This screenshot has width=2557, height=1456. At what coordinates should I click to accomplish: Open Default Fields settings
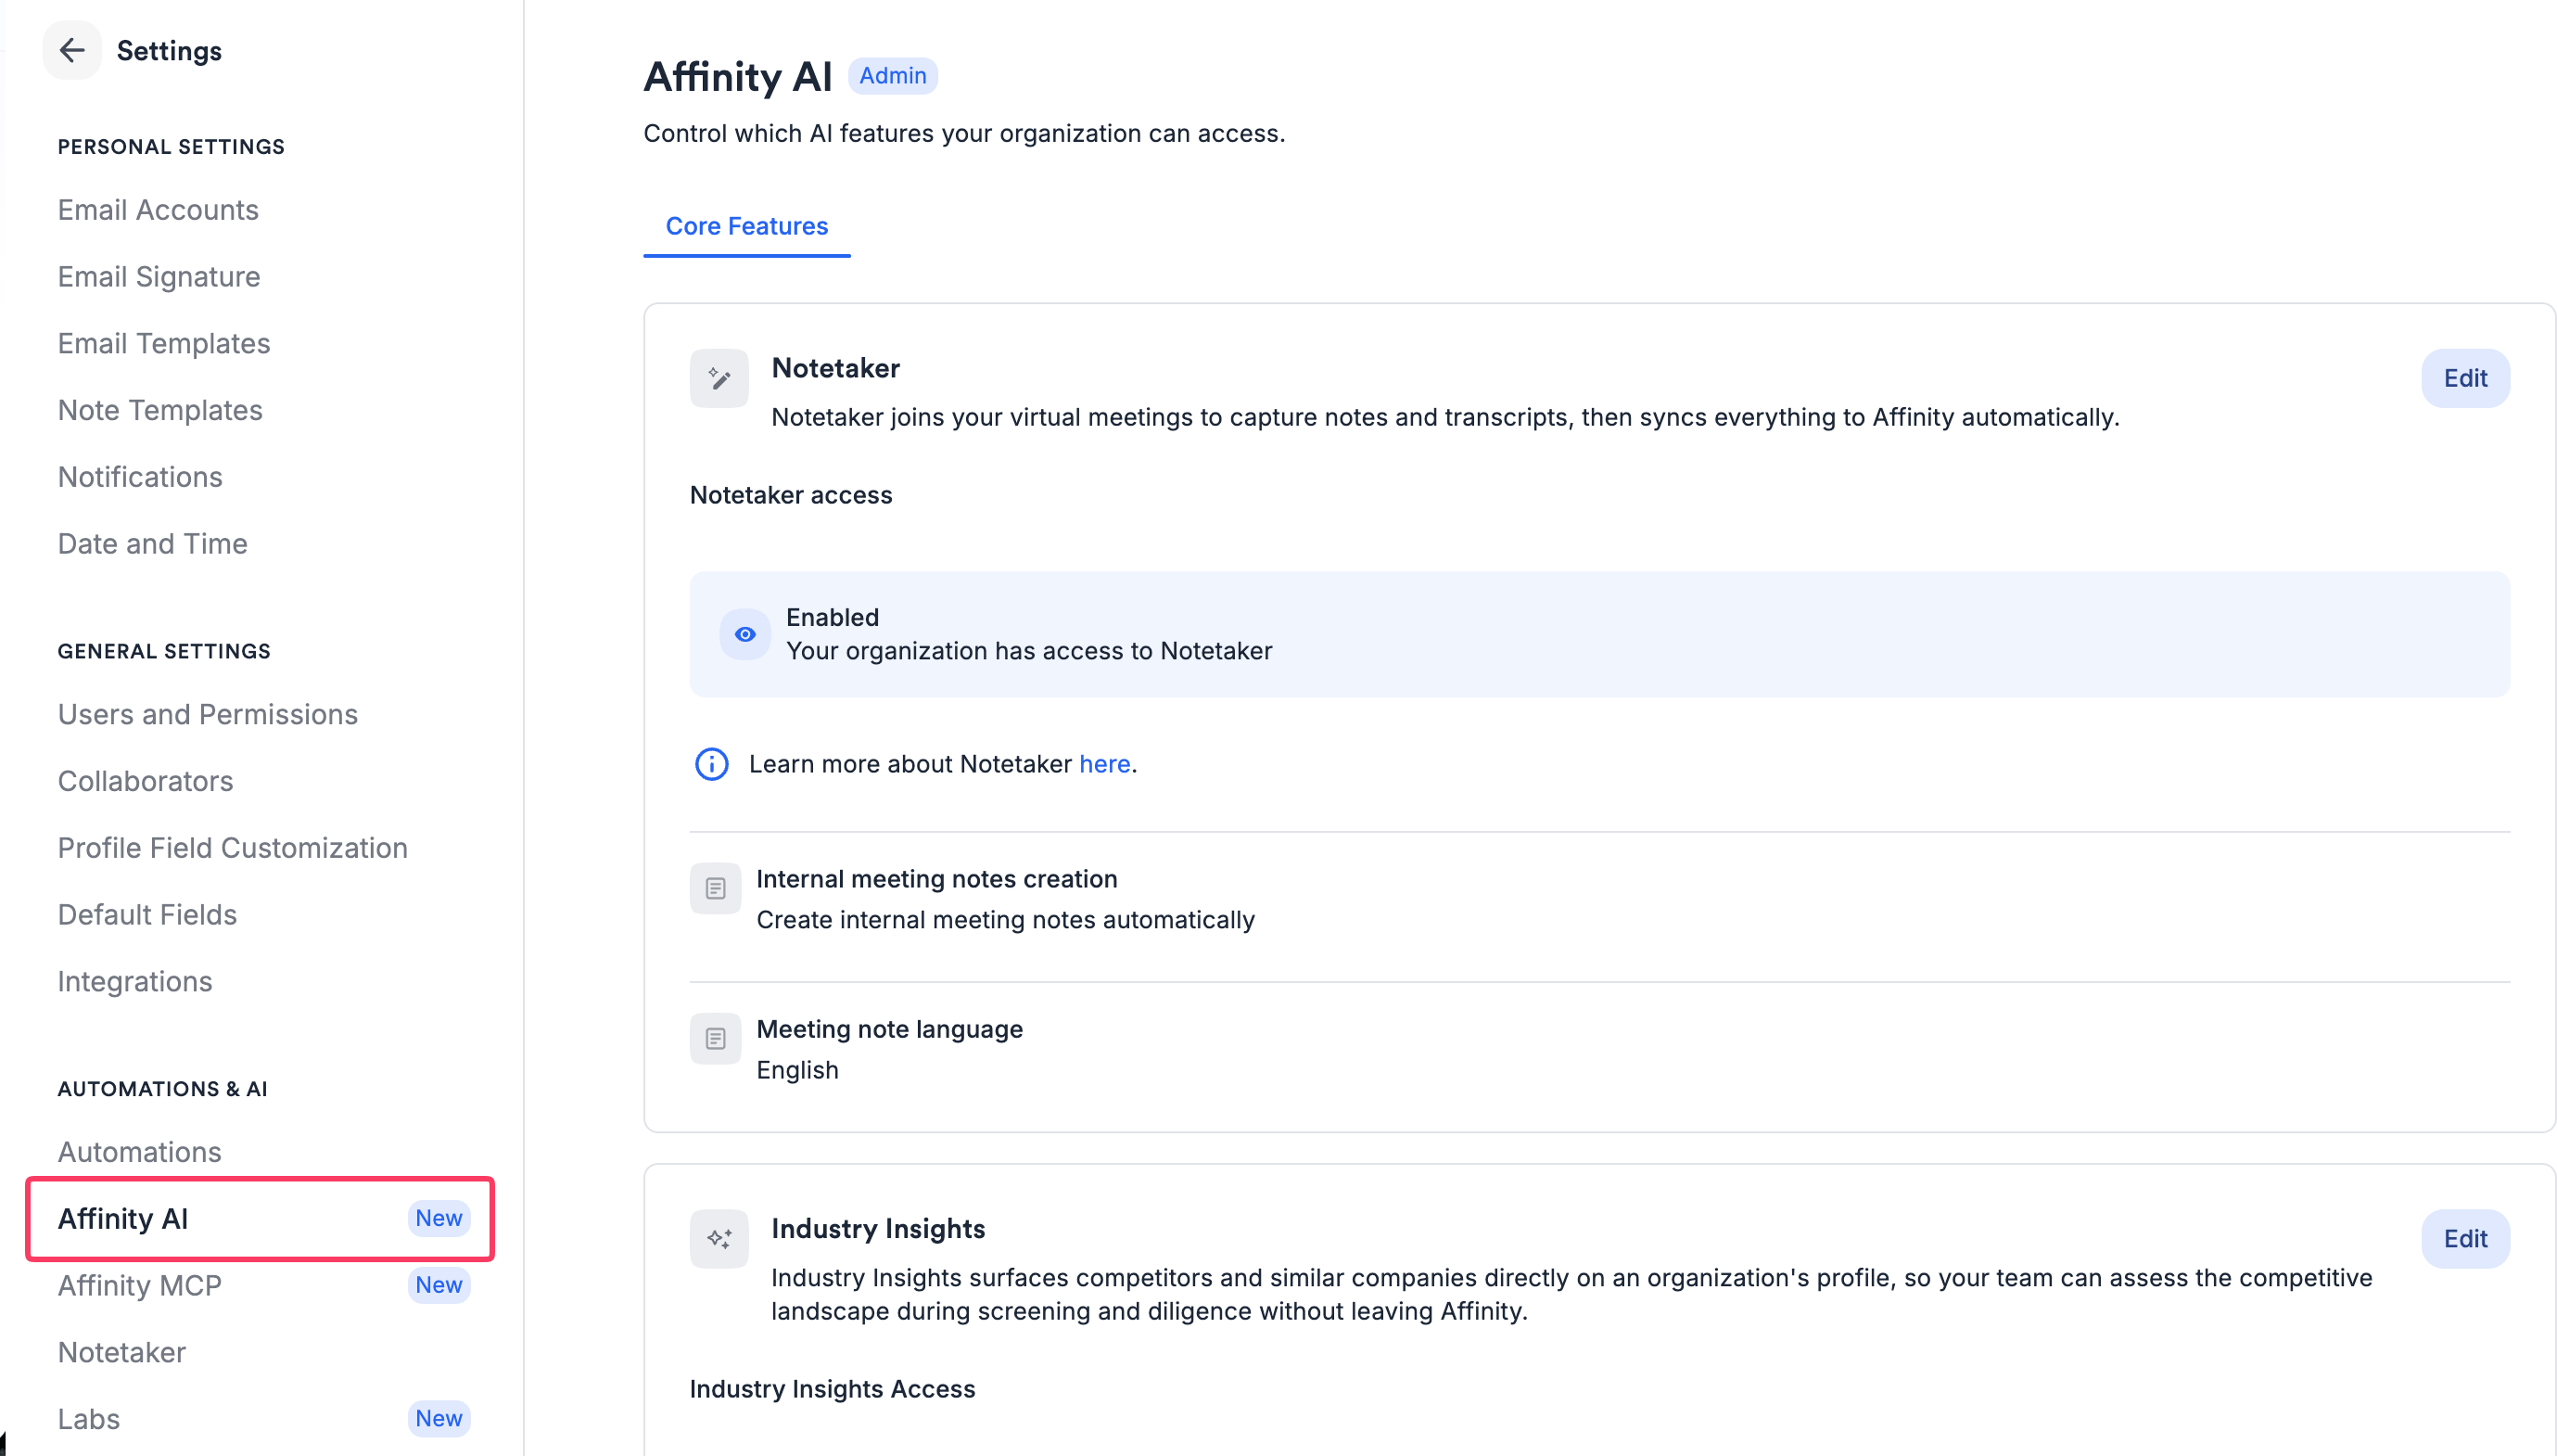tap(146, 915)
